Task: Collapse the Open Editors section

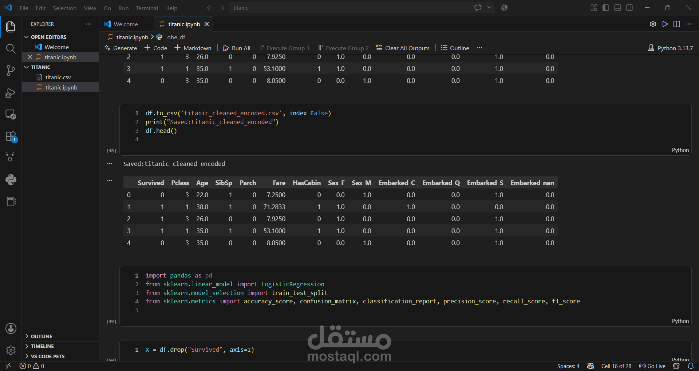Action: point(48,37)
